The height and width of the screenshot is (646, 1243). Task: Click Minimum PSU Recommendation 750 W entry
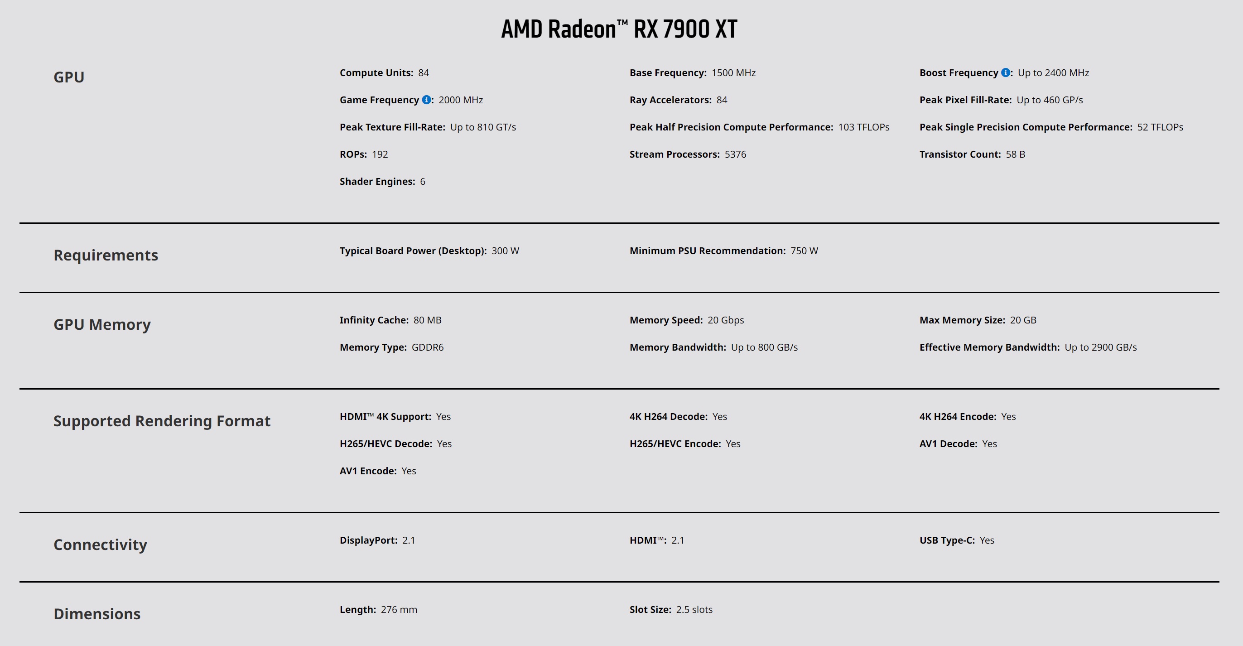coord(723,251)
